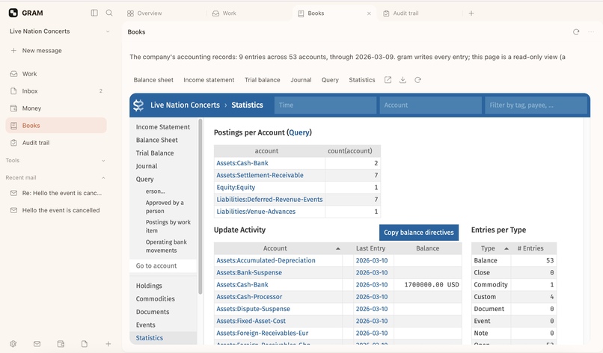
Task: Close the Books tab
Action: [x=369, y=13]
